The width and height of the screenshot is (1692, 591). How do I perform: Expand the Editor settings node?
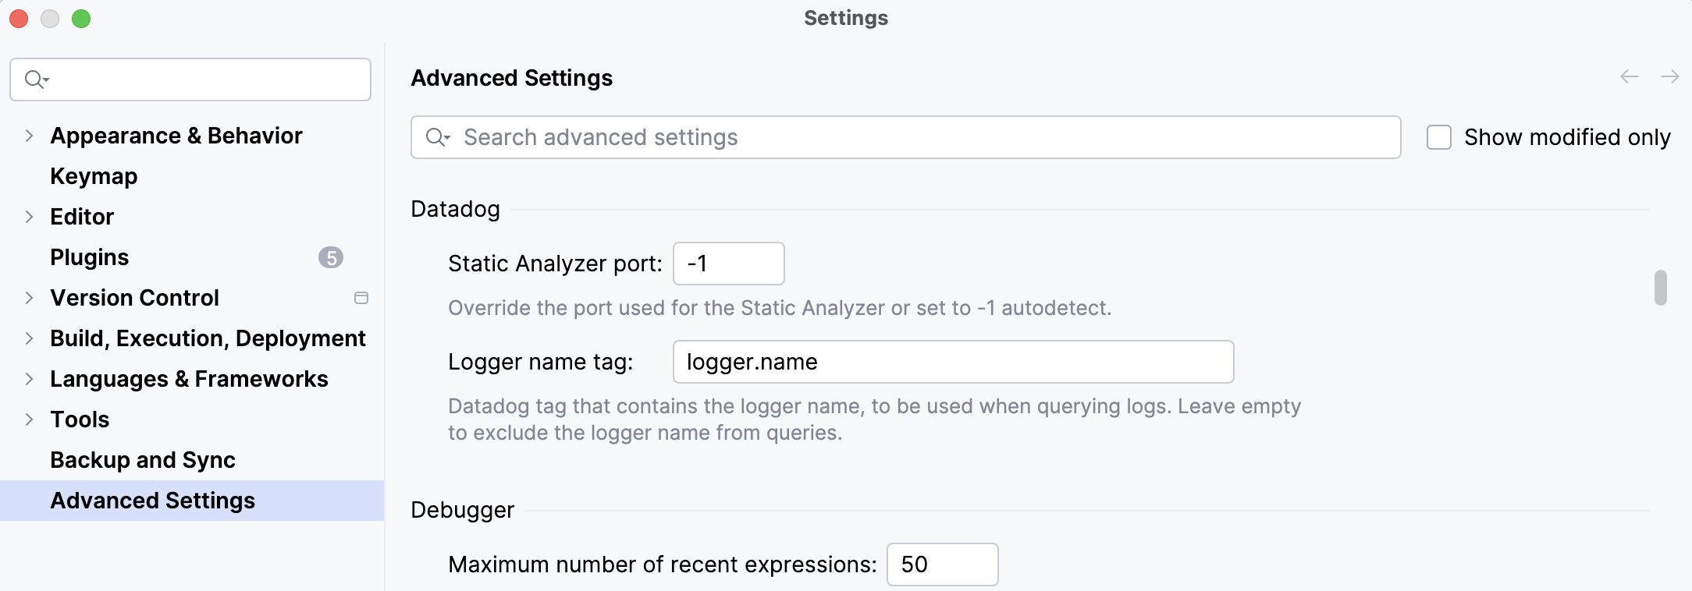[x=29, y=217]
